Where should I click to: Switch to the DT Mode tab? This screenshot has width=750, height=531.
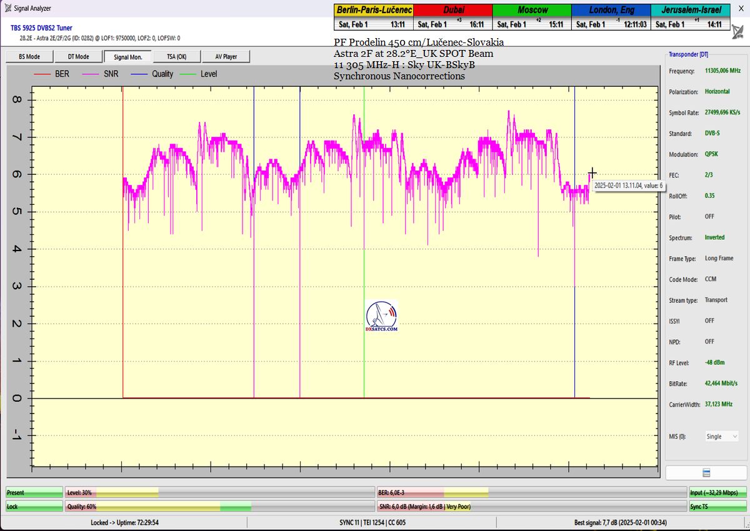tap(78, 57)
